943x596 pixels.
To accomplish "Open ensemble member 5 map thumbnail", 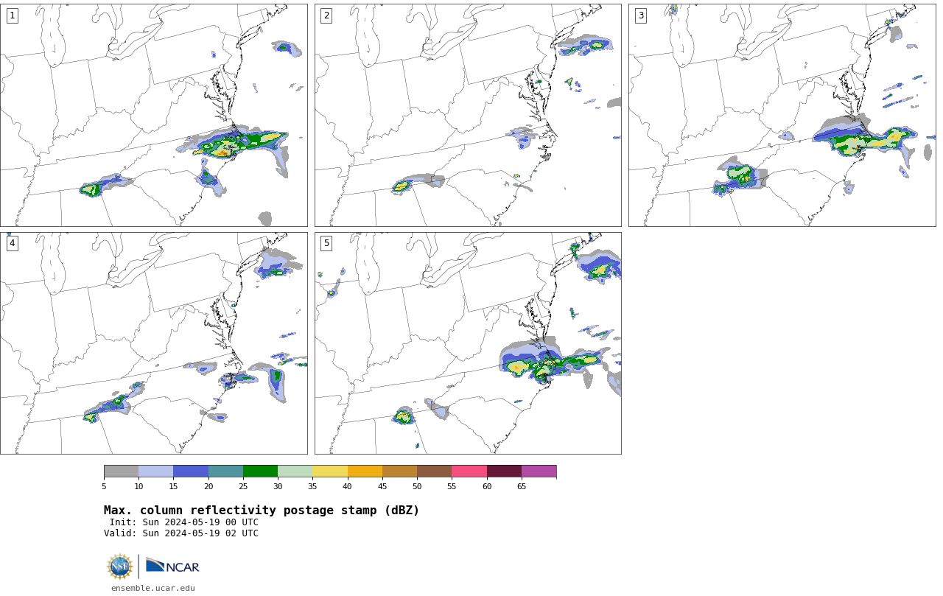I will (x=468, y=343).
